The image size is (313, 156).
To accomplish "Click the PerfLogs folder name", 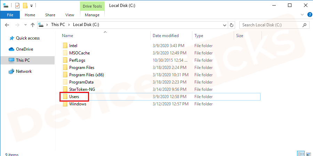I will pyautogui.click(x=77, y=60).
